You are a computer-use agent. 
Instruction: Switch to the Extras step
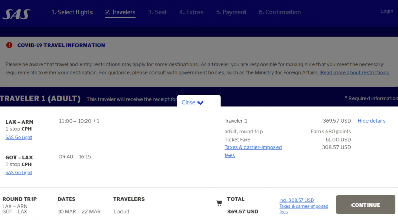191,12
